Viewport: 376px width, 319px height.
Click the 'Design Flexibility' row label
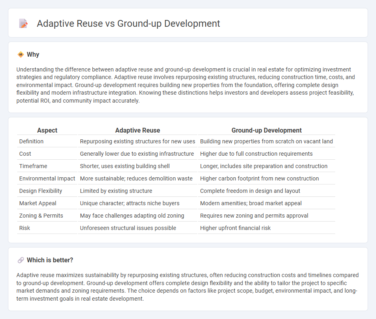coord(40,191)
